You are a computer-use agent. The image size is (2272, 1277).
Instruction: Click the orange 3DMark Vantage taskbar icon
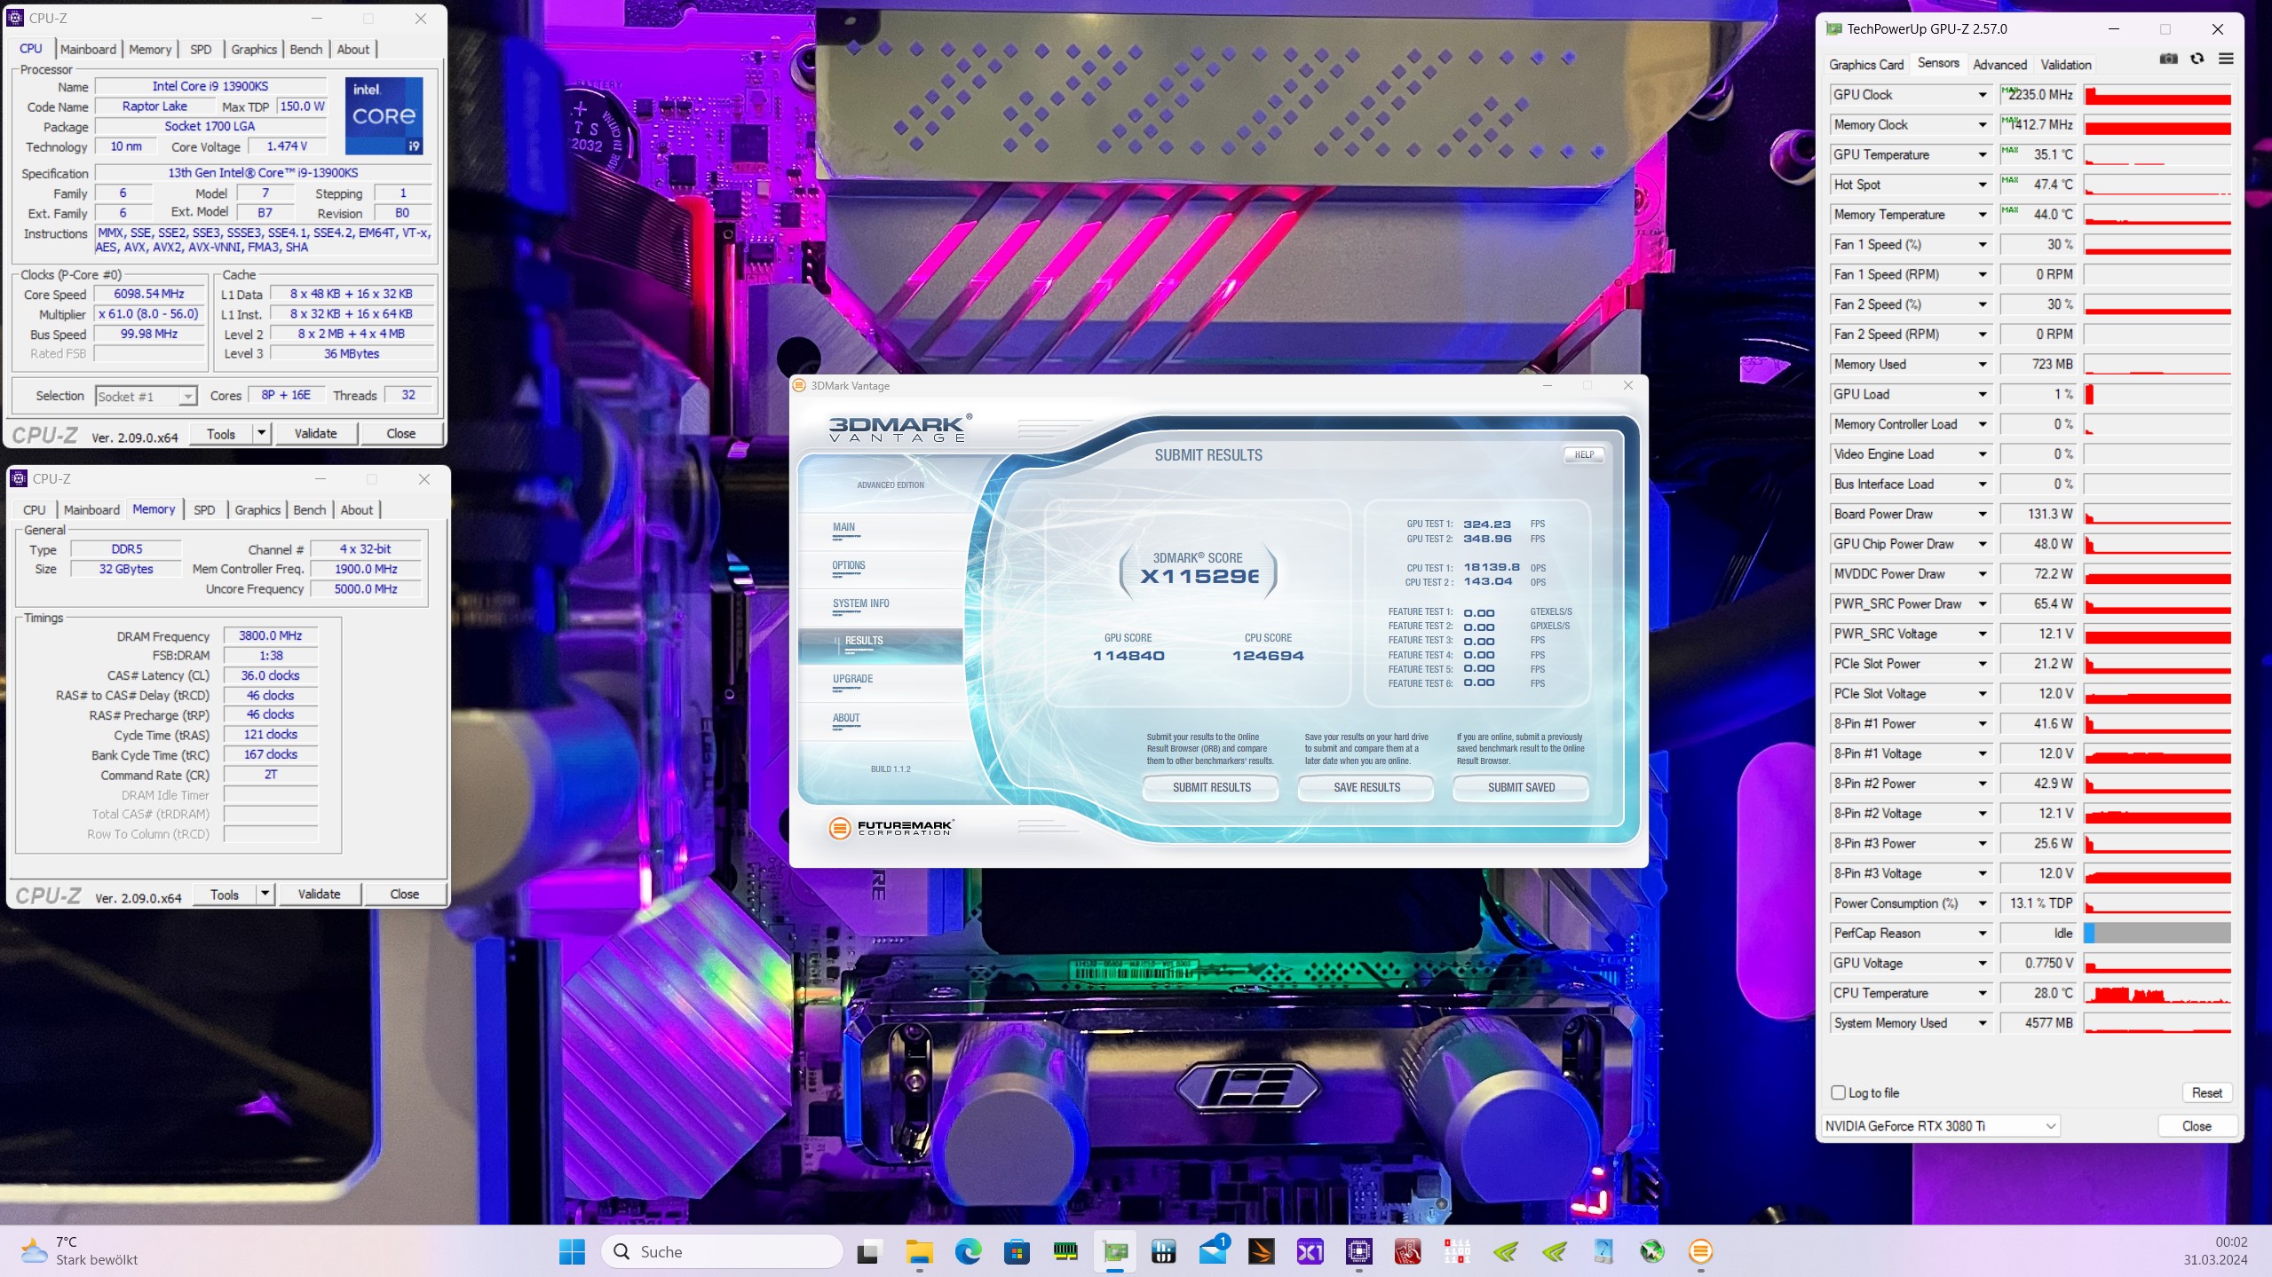pyautogui.click(x=1701, y=1251)
